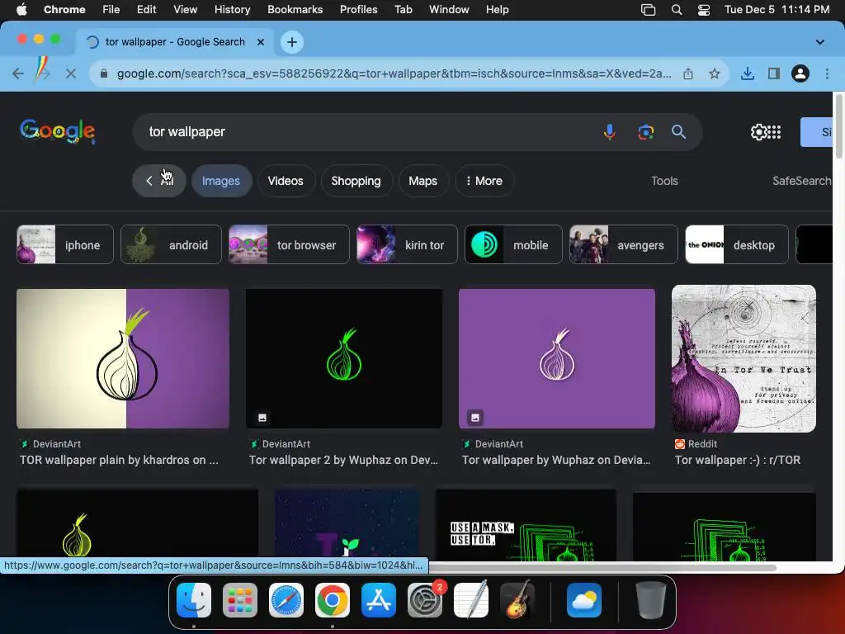The image size is (845, 634).
Task: Click the tor wallpaper search field
Action: click(x=366, y=132)
